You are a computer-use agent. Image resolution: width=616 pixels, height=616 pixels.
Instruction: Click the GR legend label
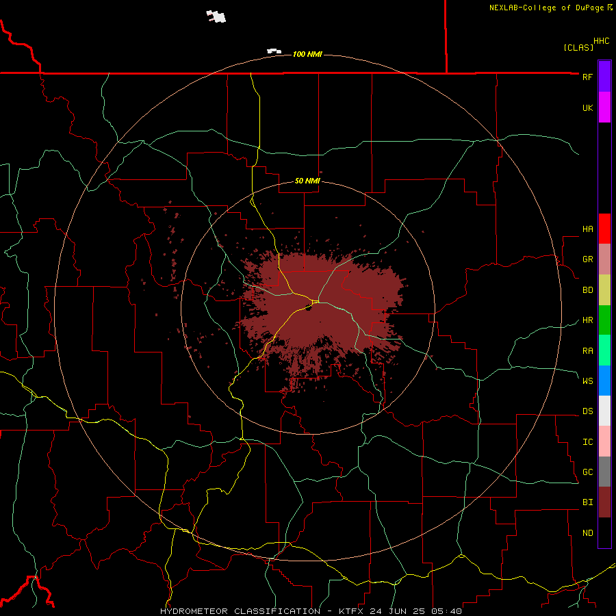tap(587, 259)
